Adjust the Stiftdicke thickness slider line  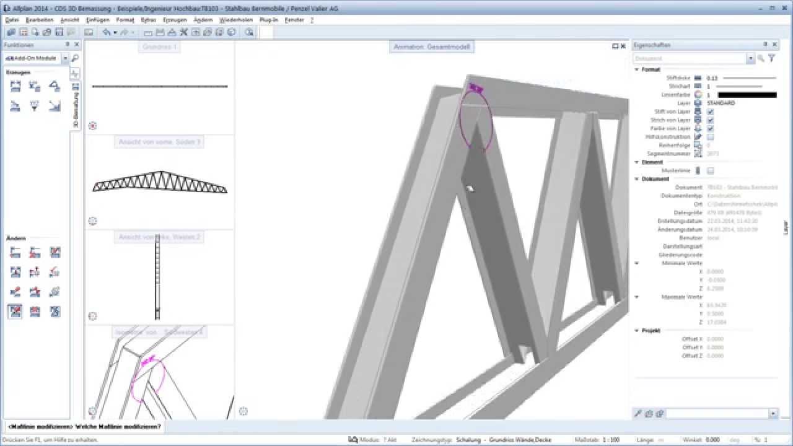(x=750, y=78)
